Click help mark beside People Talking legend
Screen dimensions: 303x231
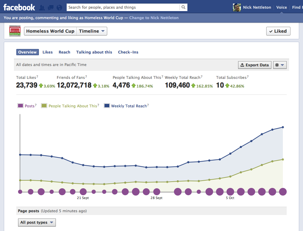point(98,105)
